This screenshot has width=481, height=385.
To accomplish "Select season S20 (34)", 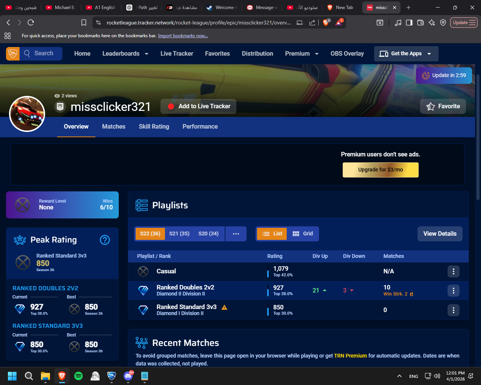I will [x=209, y=233].
